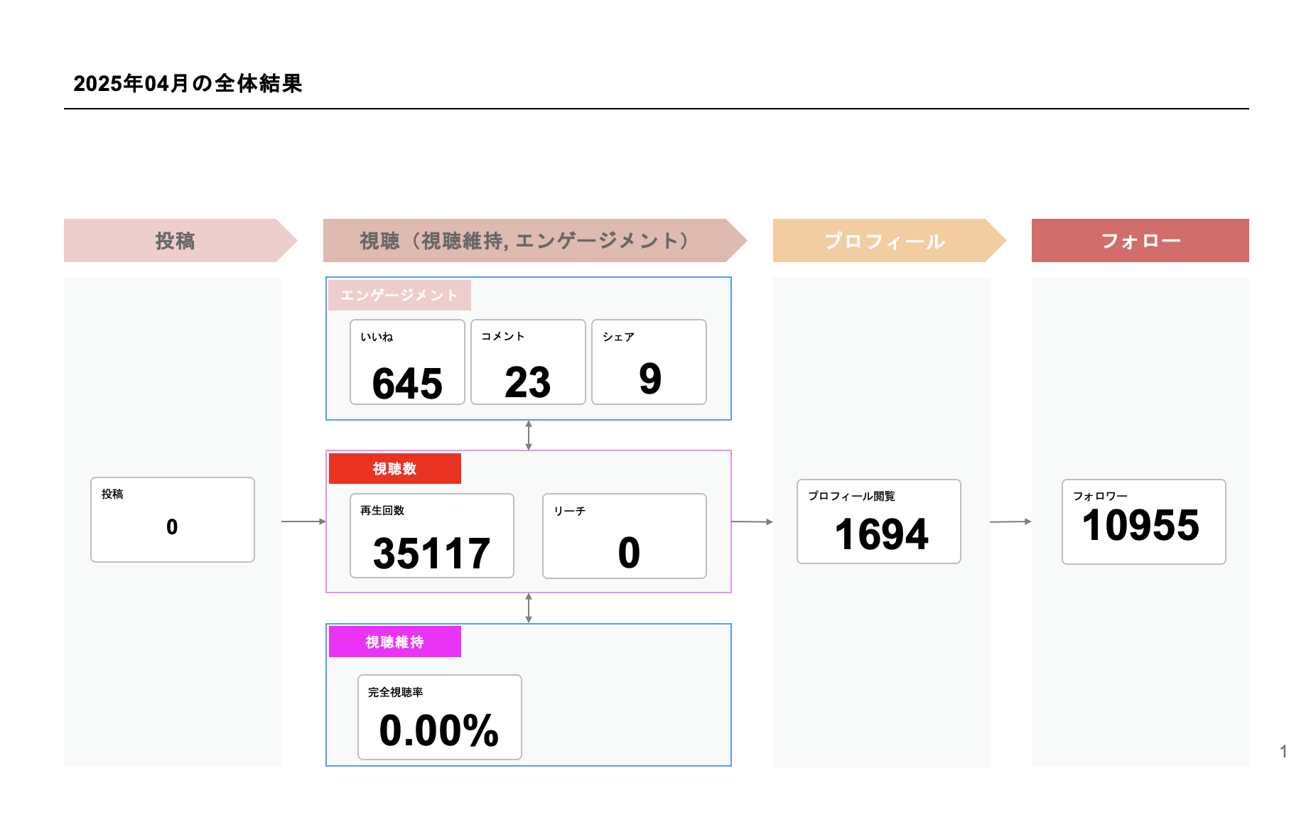The height and width of the screenshot is (827, 1316).
Task: Click the リーチ metric card
Action: click(624, 536)
